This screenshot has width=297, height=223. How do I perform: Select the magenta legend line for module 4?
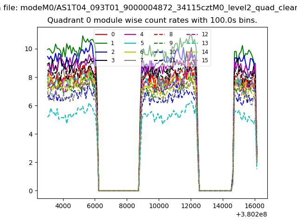click(130, 34)
